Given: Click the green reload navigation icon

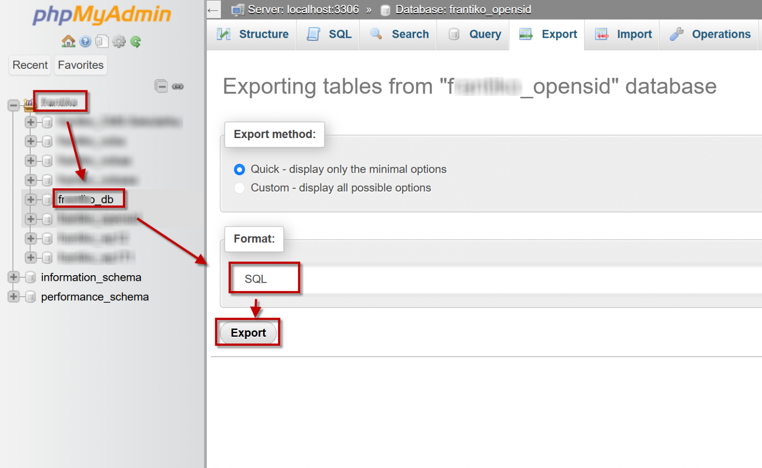Looking at the screenshot, I should [136, 42].
